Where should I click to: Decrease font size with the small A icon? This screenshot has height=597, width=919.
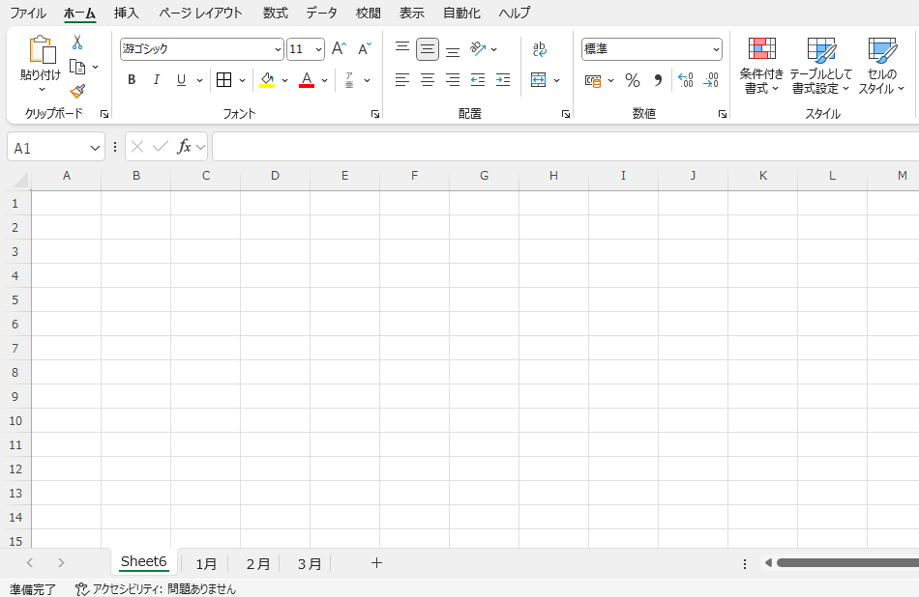[365, 48]
